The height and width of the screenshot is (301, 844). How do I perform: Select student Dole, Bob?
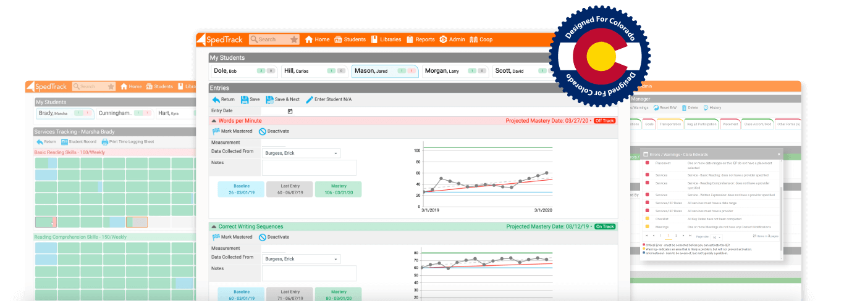[x=244, y=71]
